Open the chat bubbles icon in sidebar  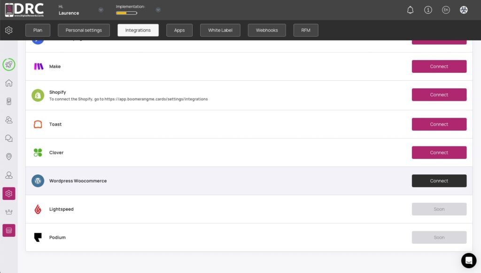[9, 138]
